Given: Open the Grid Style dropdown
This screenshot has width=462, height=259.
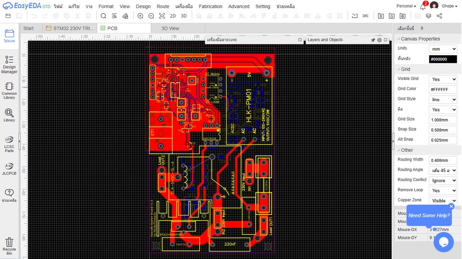Looking at the screenshot, I should tap(443, 99).
